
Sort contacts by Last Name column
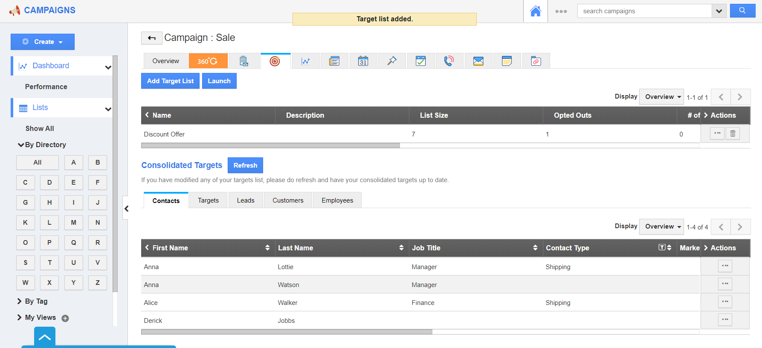401,248
